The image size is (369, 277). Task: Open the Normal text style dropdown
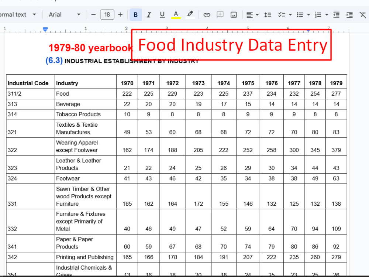(18, 15)
